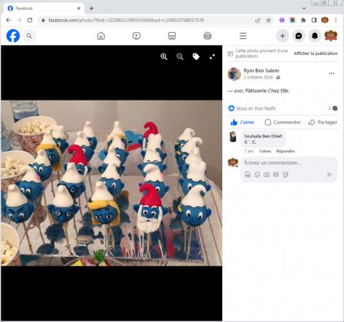Tag the photo with the tag icon
This screenshot has height=322, width=344.
(x=196, y=56)
